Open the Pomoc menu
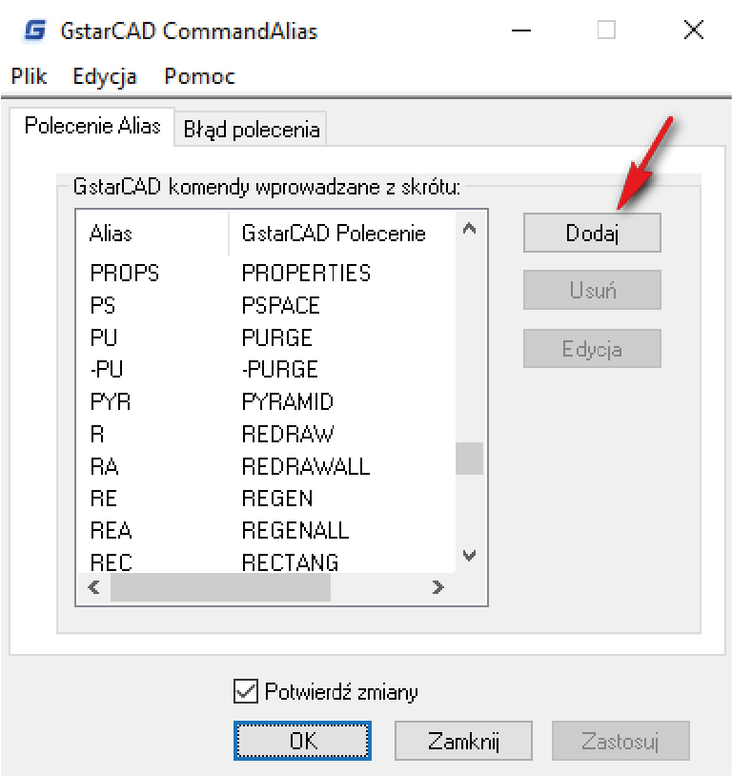 199,76
